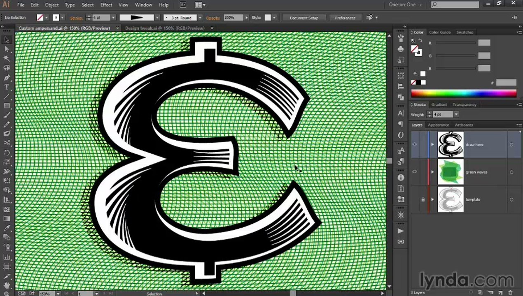Open the '3 pt. Round' brush dropdown
The image size is (523, 296).
[200, 18]
